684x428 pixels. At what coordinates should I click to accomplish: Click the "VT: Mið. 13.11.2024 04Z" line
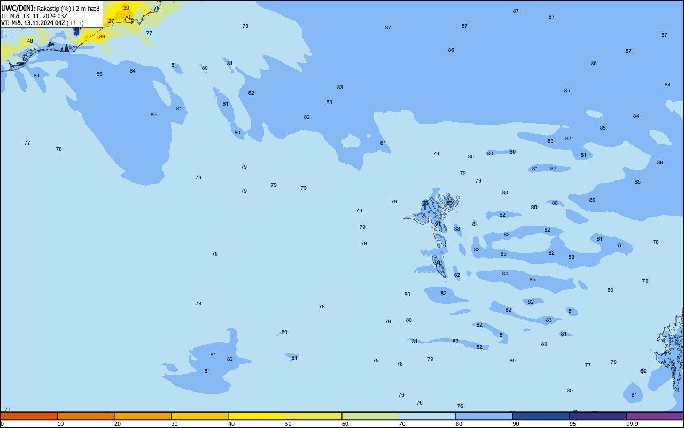(x=33, y=23)
